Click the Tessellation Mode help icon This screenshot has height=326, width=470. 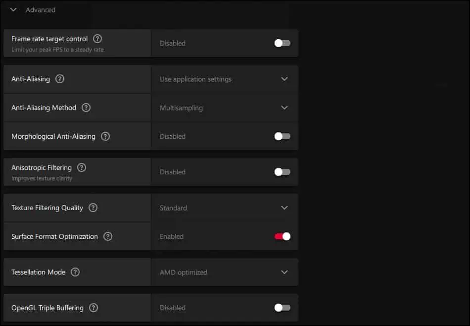(75, 272)
